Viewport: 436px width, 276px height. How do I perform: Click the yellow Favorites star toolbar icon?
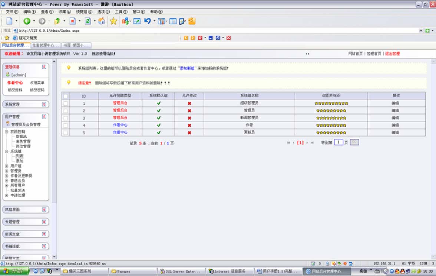click(113, 21)
